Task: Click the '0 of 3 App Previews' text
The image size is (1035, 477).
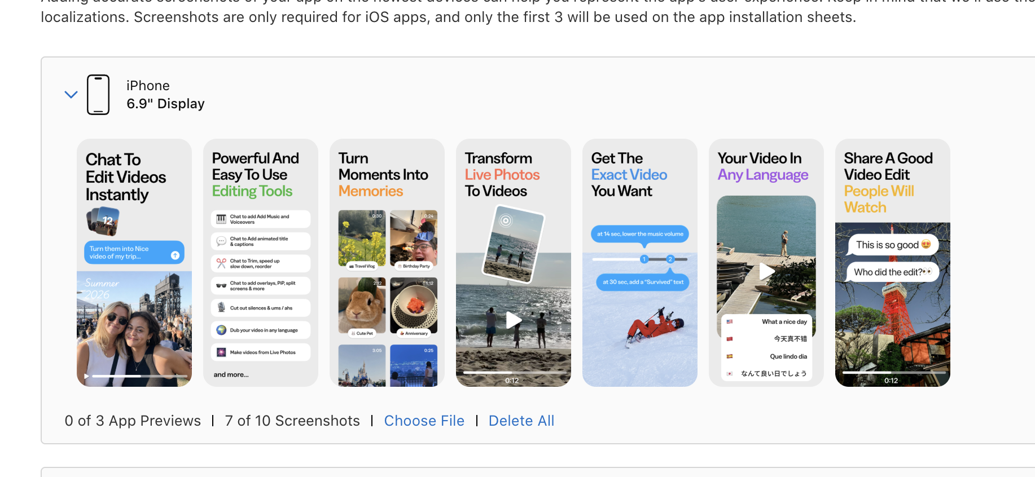Action: [x=133, y=421]
